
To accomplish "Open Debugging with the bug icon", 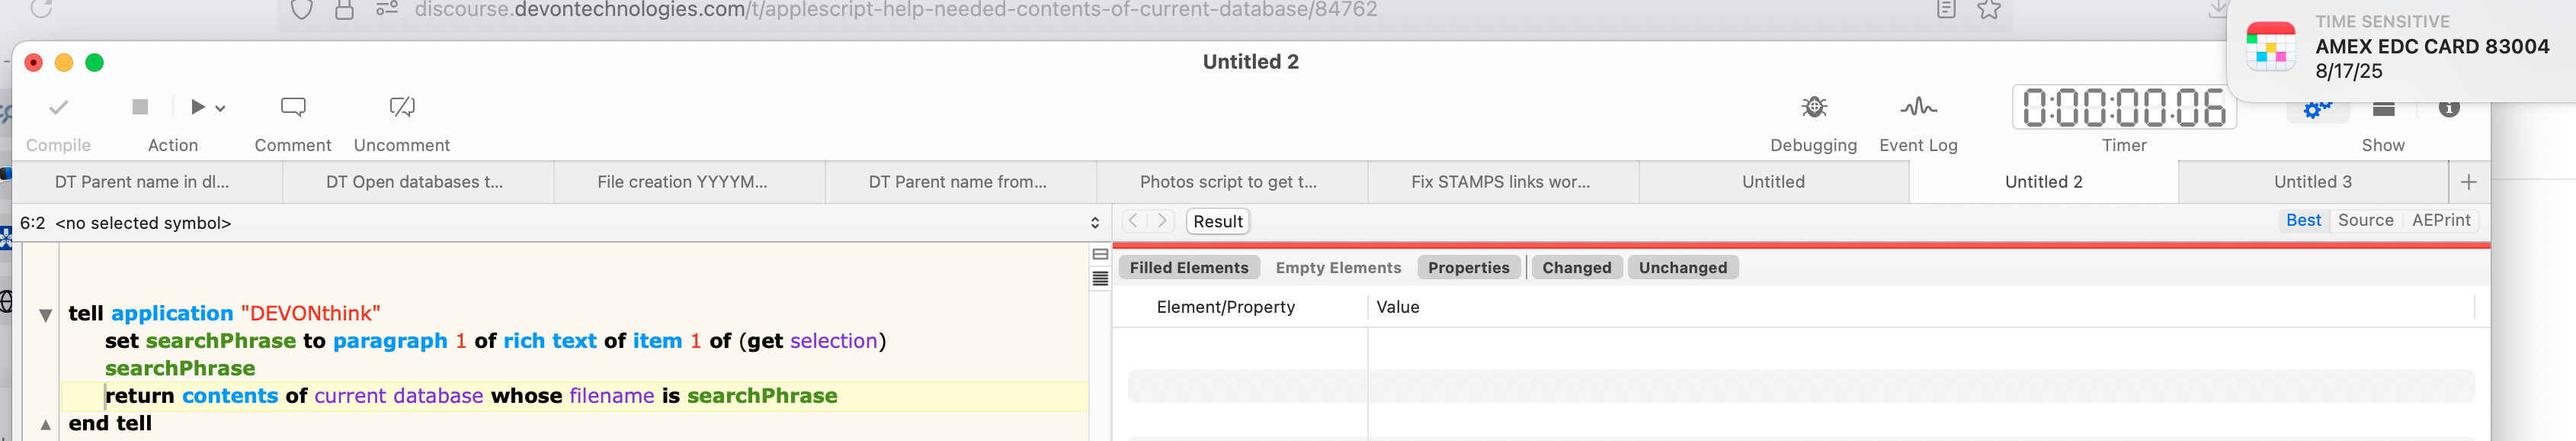I will tap(1813, 107).
